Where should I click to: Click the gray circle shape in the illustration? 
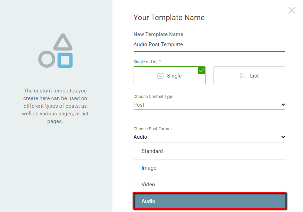click(x=46, y=59)
